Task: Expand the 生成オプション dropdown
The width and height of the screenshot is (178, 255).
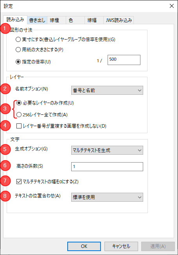Action: (x=107, y=150)
